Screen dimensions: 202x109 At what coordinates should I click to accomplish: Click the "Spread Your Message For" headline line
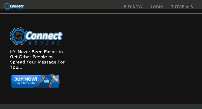[37, 62]
